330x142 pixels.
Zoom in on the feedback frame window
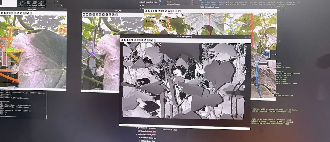point(166,11)
